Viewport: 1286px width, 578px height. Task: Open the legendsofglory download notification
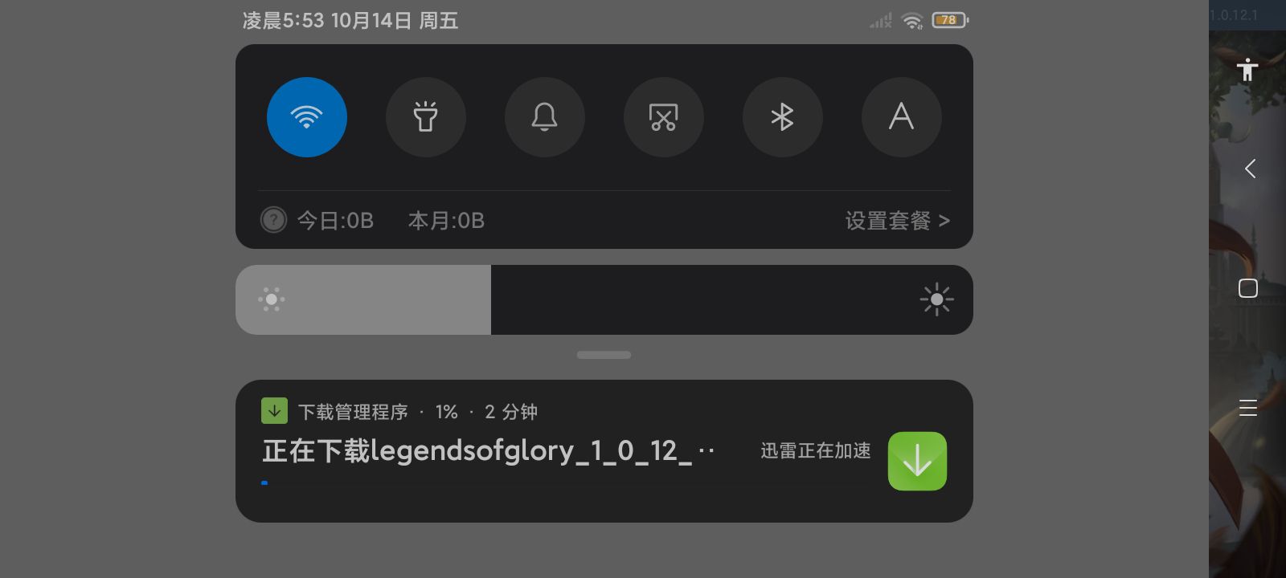point(604,451)
